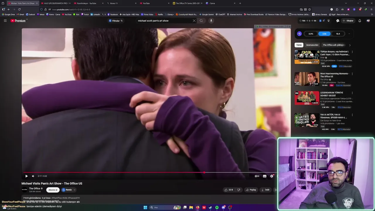Click the Abone ol subscribe button
The image size is (375, 211).
53,190
